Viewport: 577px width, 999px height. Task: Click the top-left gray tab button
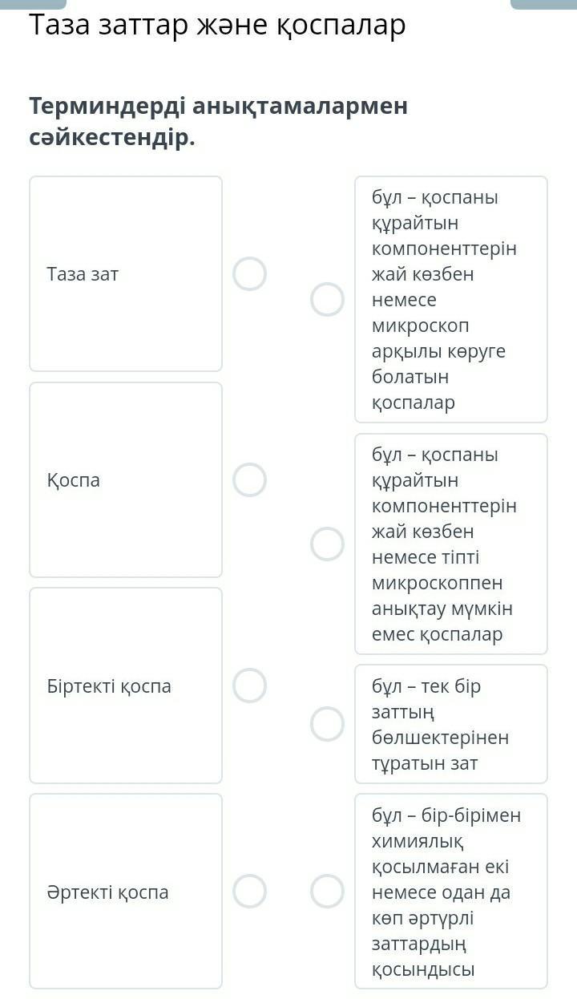(32, 4)
